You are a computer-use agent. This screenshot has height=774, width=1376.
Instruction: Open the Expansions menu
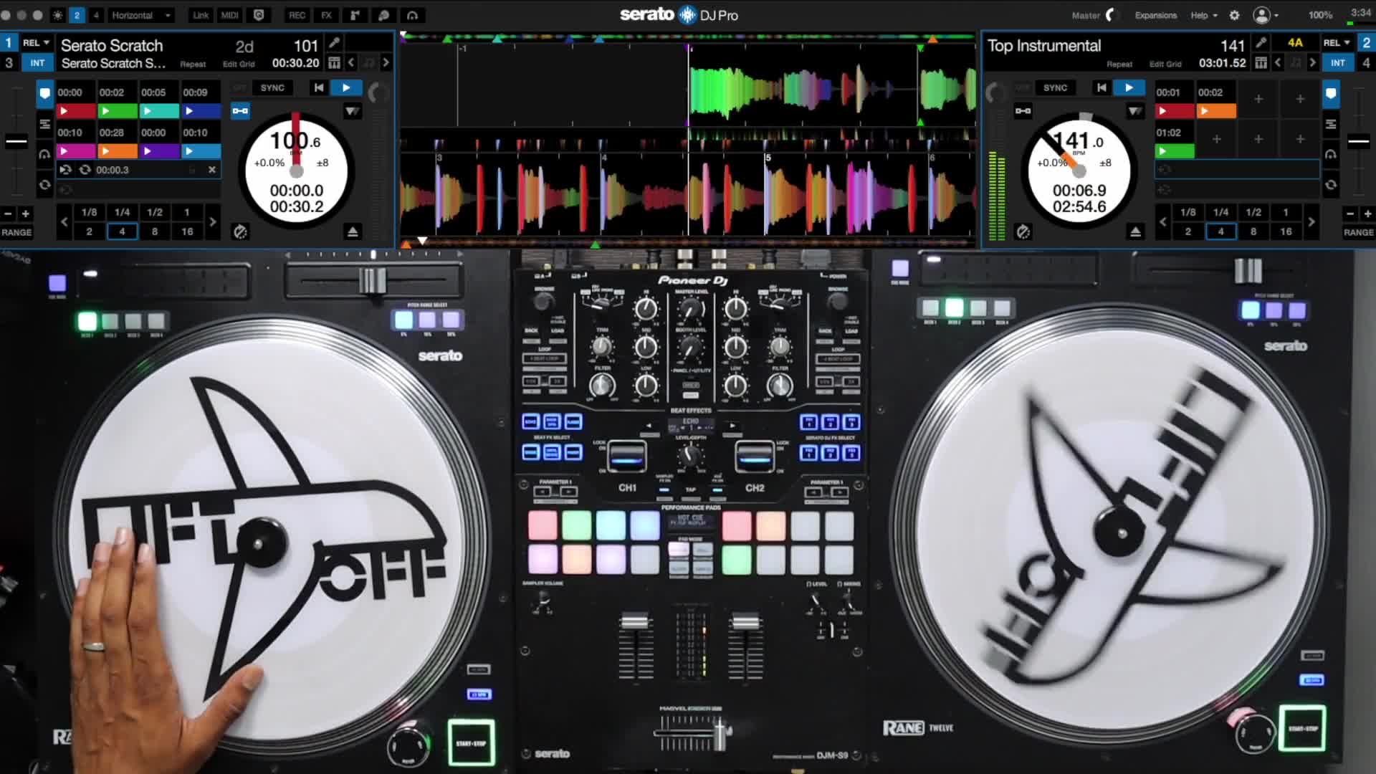click(x=1155, y=15)
